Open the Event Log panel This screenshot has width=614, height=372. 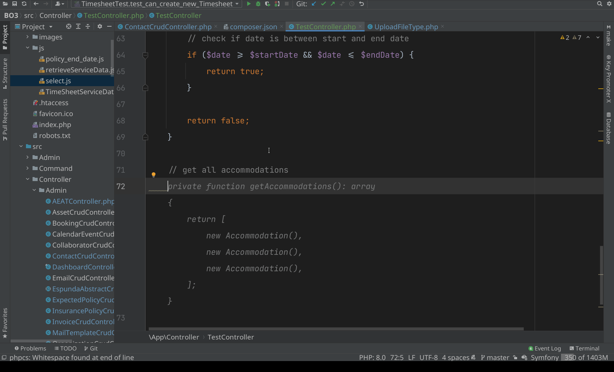pyautogui.click(x=547, y=348)
